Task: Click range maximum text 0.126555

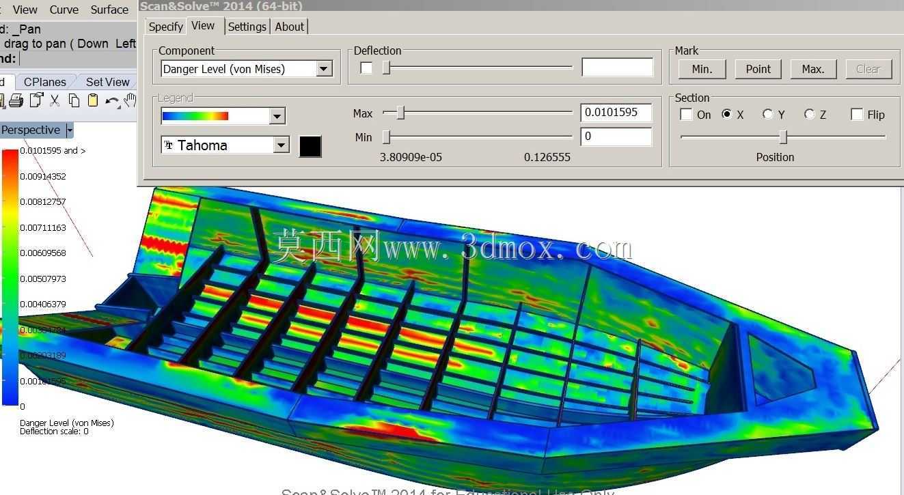Action: tap(547, 157)
